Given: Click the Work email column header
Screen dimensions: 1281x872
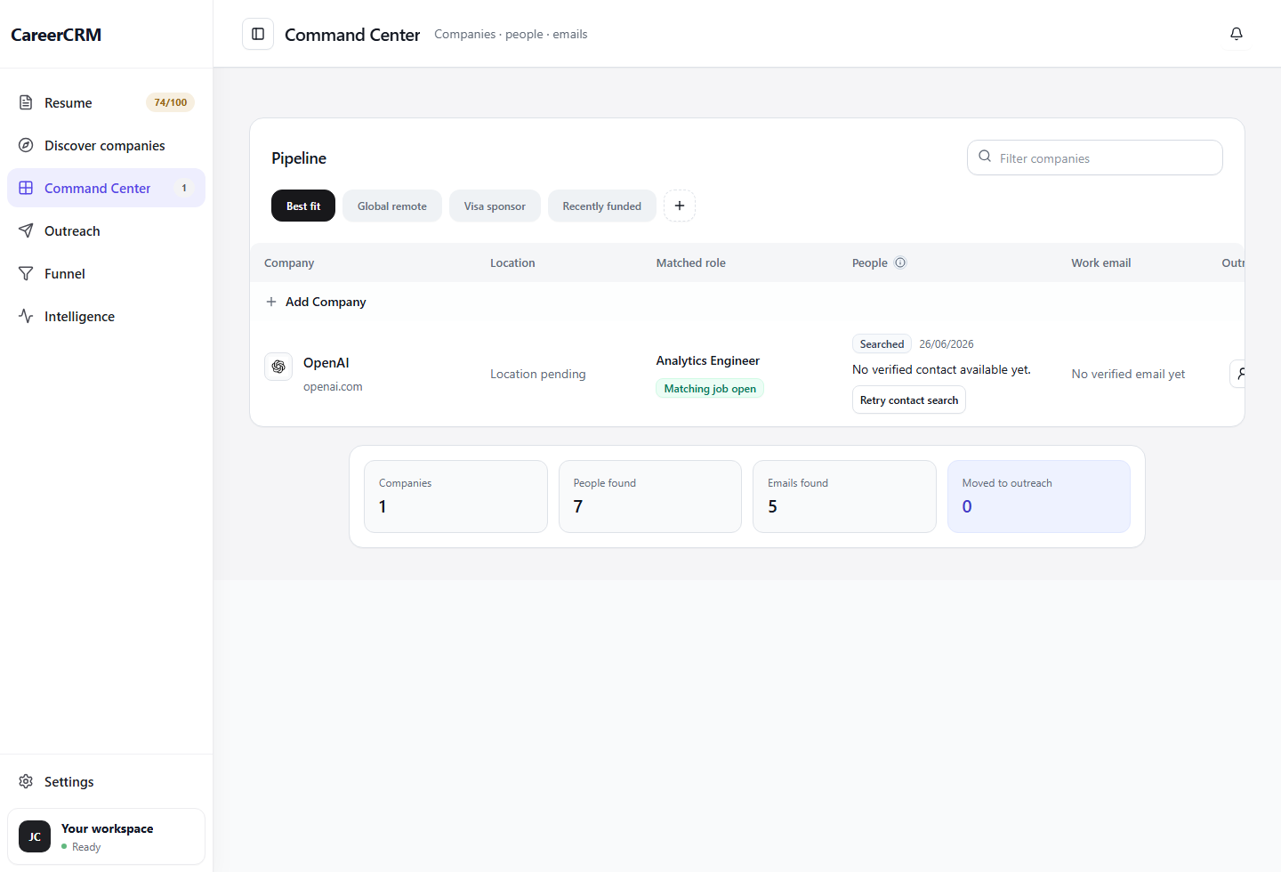Looking at the screenshot, I should 1101,262.
